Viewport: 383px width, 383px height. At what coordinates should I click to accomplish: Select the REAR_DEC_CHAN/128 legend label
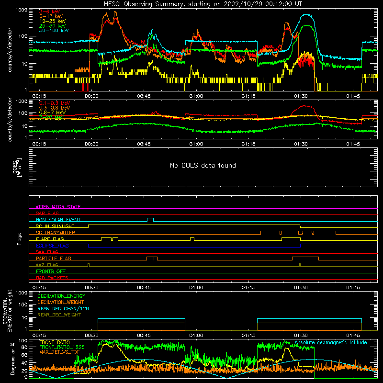coord(63,308)
